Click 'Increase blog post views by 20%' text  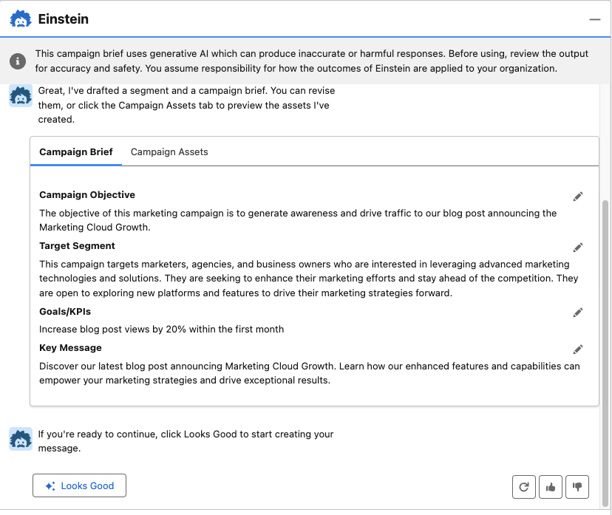(161, 330)
